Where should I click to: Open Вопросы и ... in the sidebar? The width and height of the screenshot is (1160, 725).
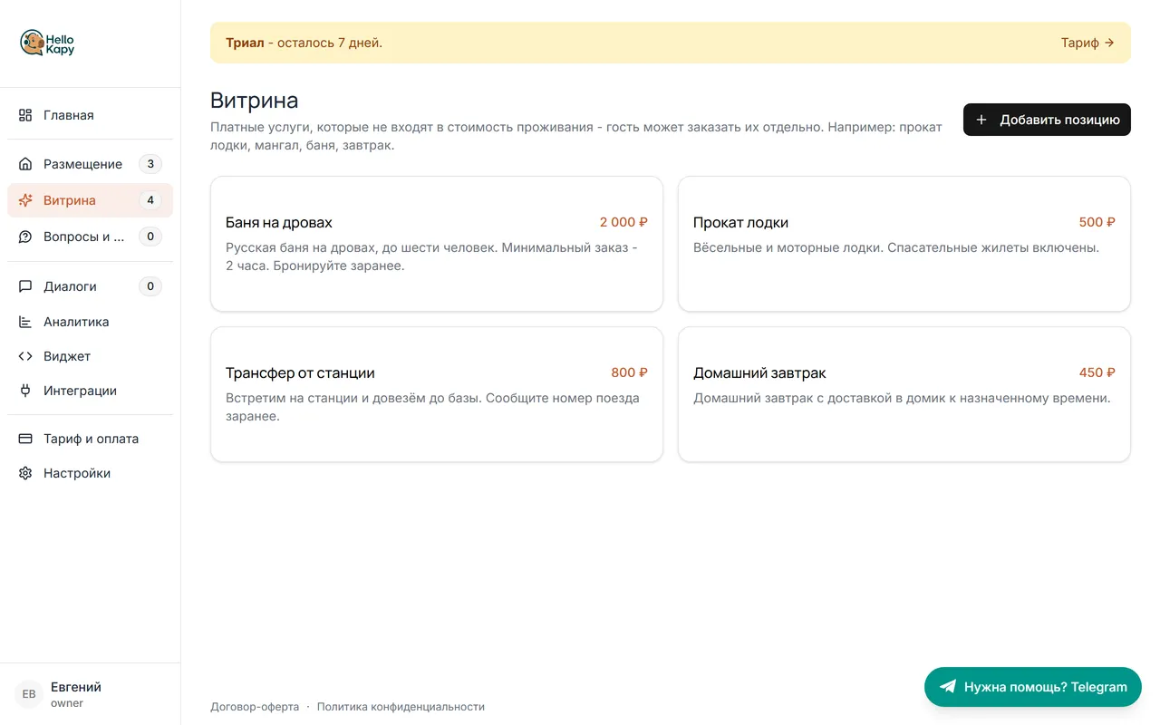pyautogui.click(x=90, y=237)
